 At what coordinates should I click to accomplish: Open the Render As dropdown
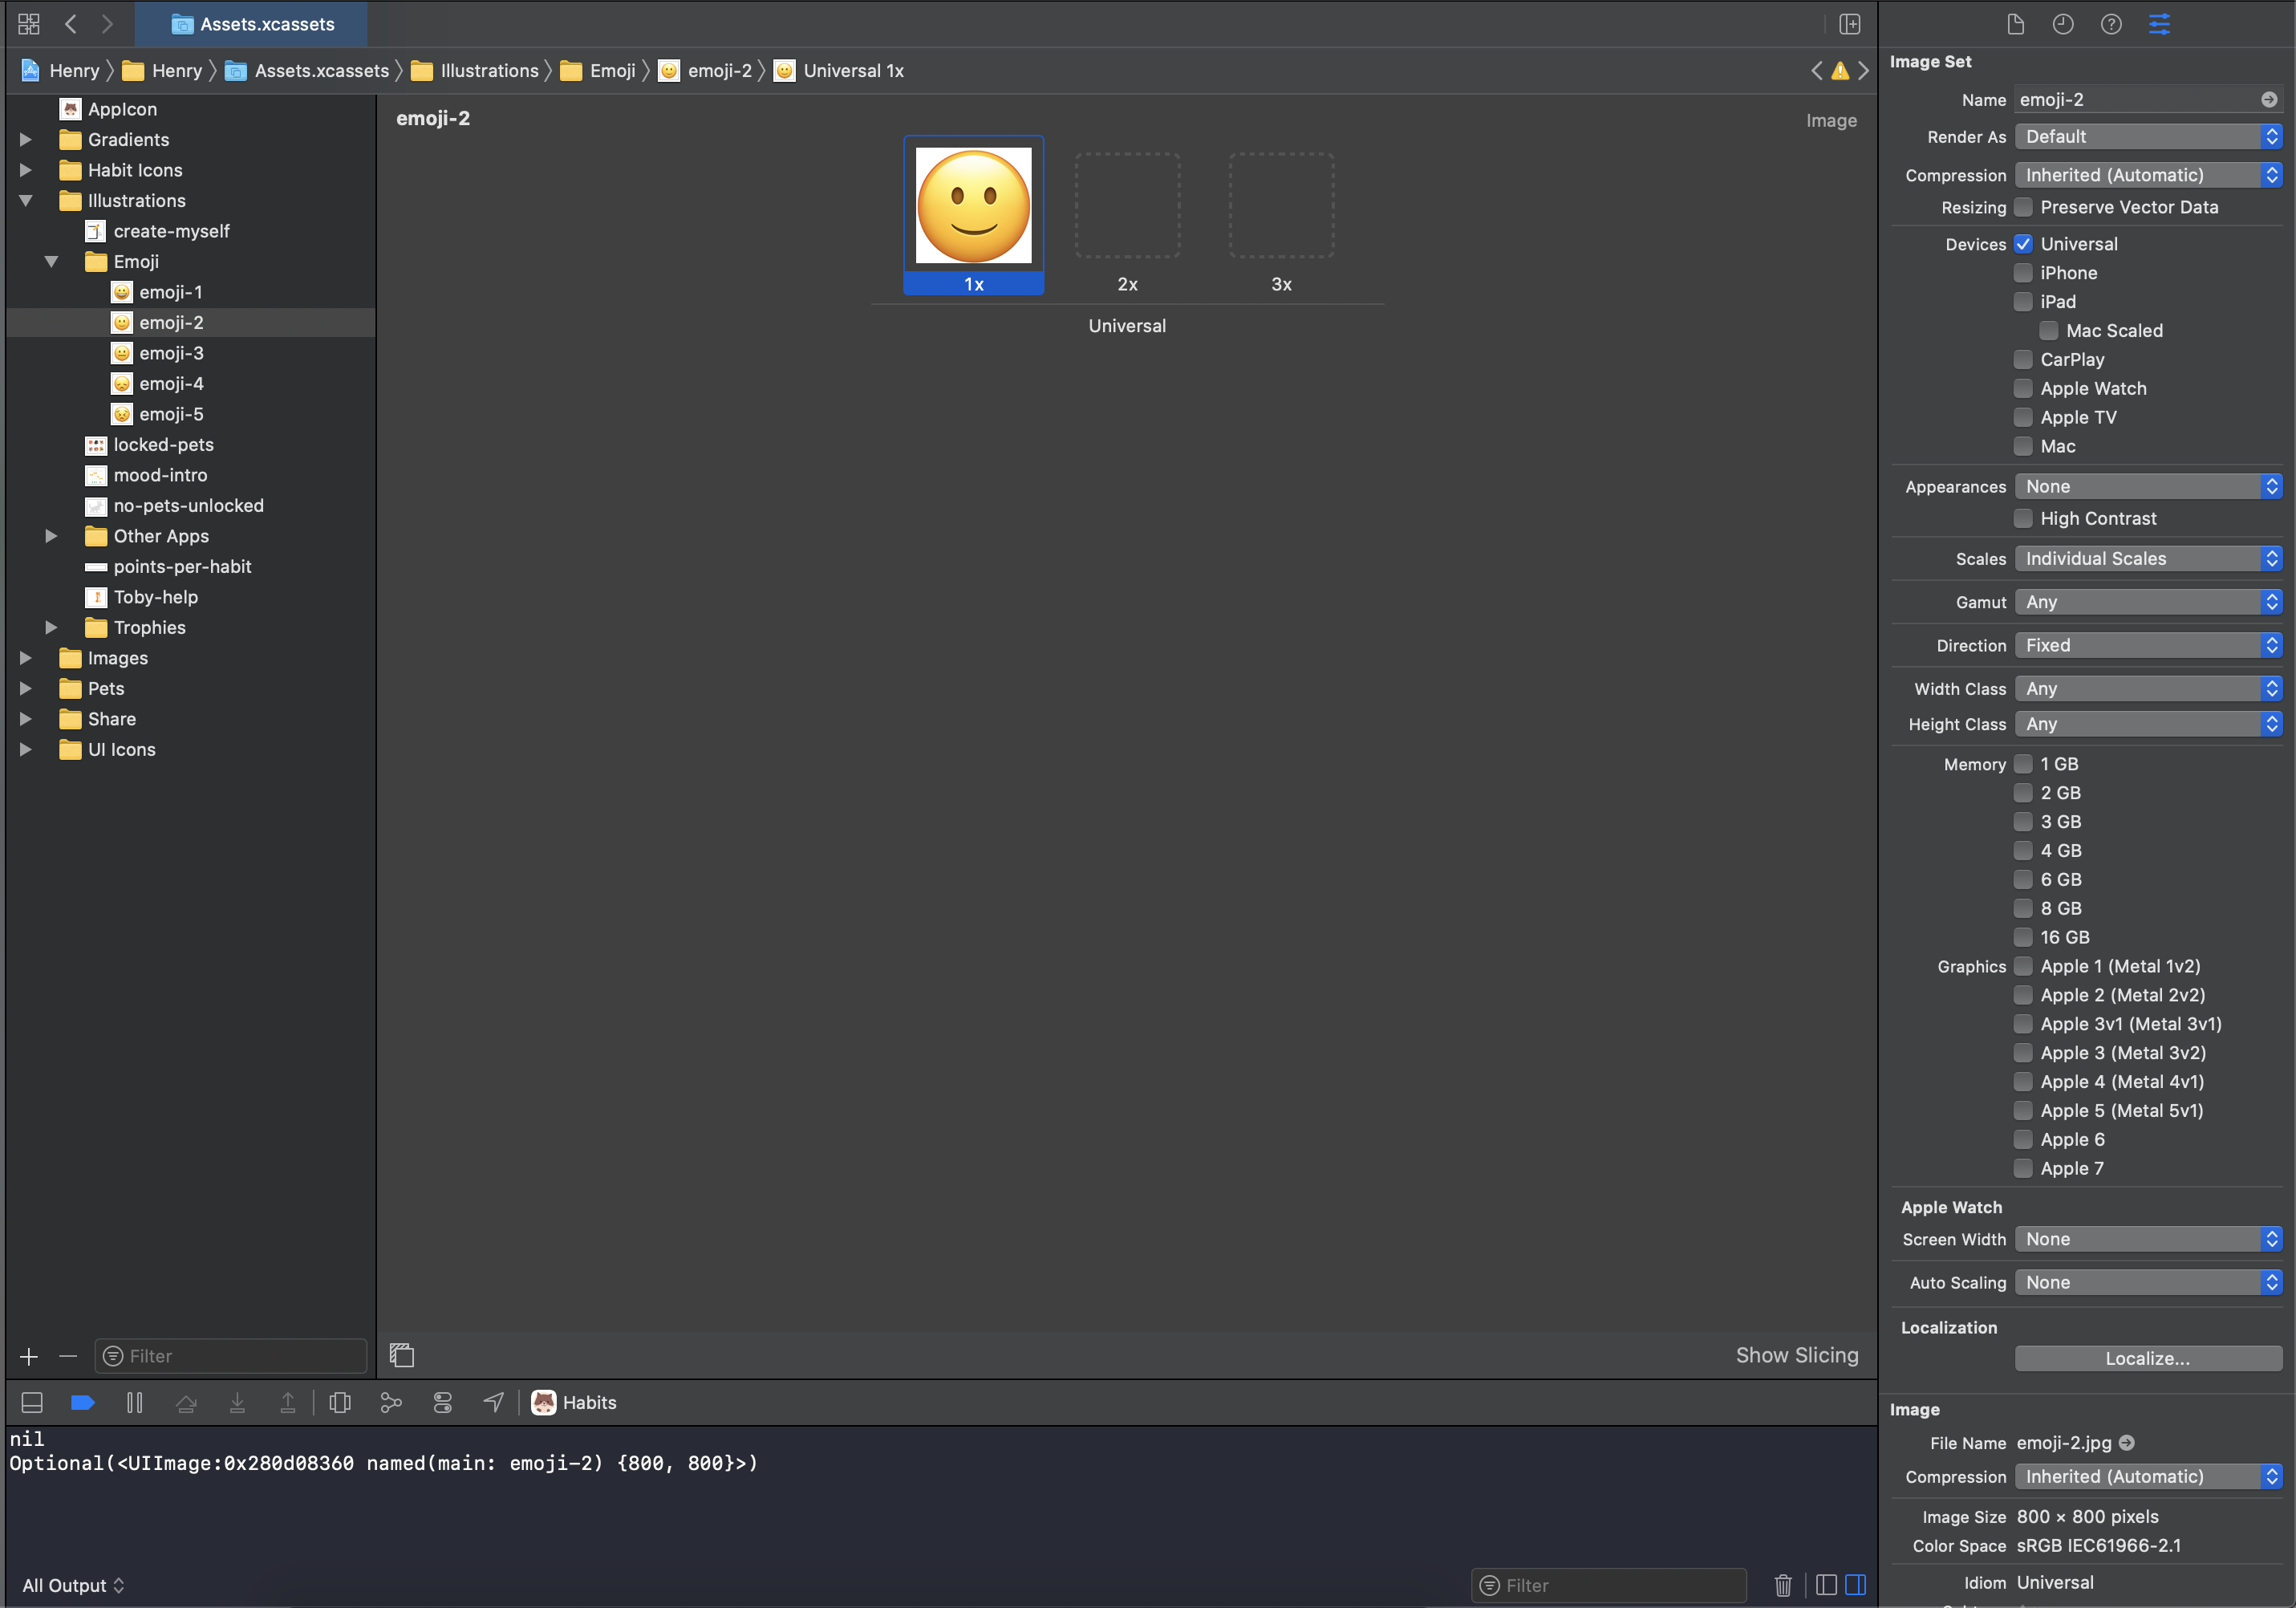coord(2148,136)
